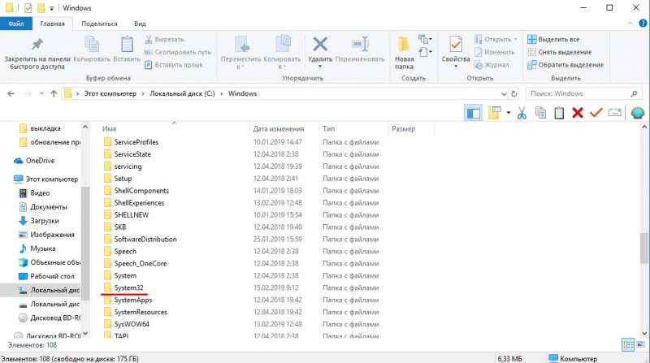Open recent locations dropdown next to forward arrow
This screenshot has height=363, width=650.
[41, 93]
